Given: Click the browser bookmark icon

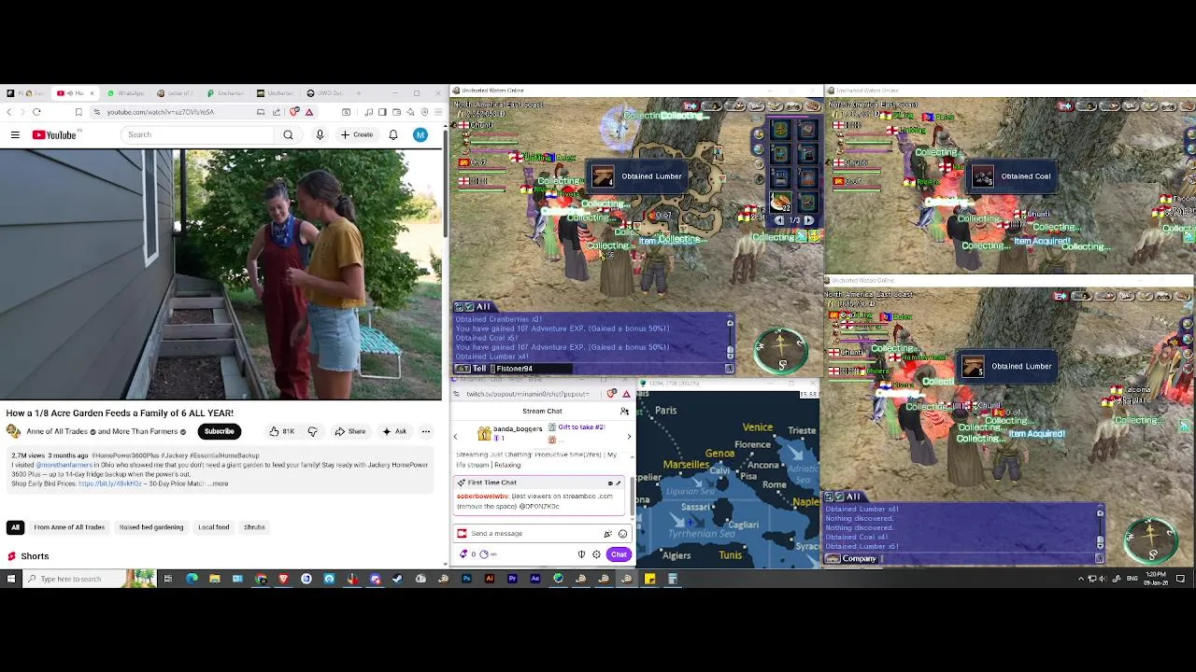Looking at the screenshot, I should coord(78,112).
